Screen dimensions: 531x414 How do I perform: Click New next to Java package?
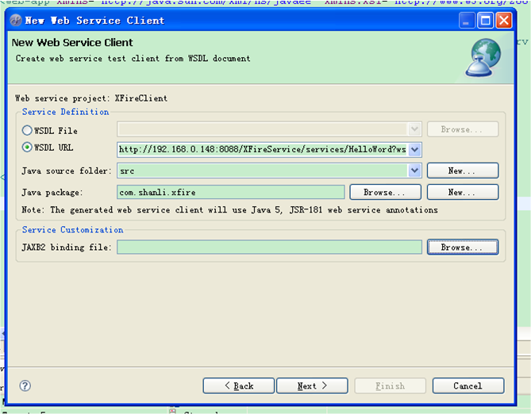(x=463, y=192)
